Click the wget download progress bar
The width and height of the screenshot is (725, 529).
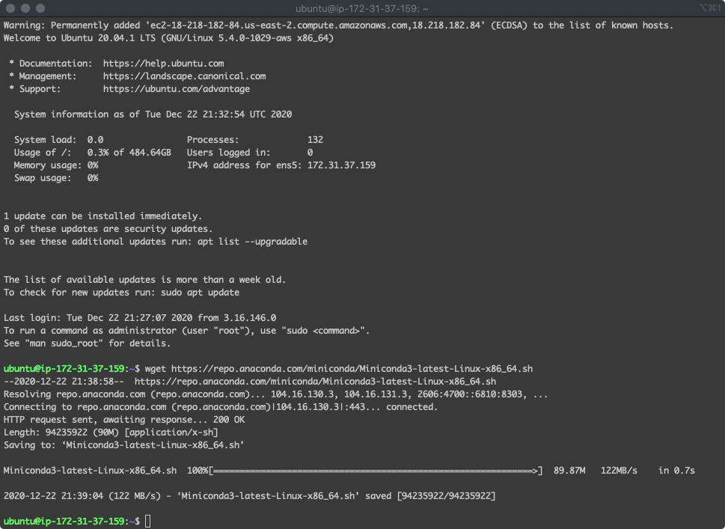pyautogui.click(x=376, y=471)
